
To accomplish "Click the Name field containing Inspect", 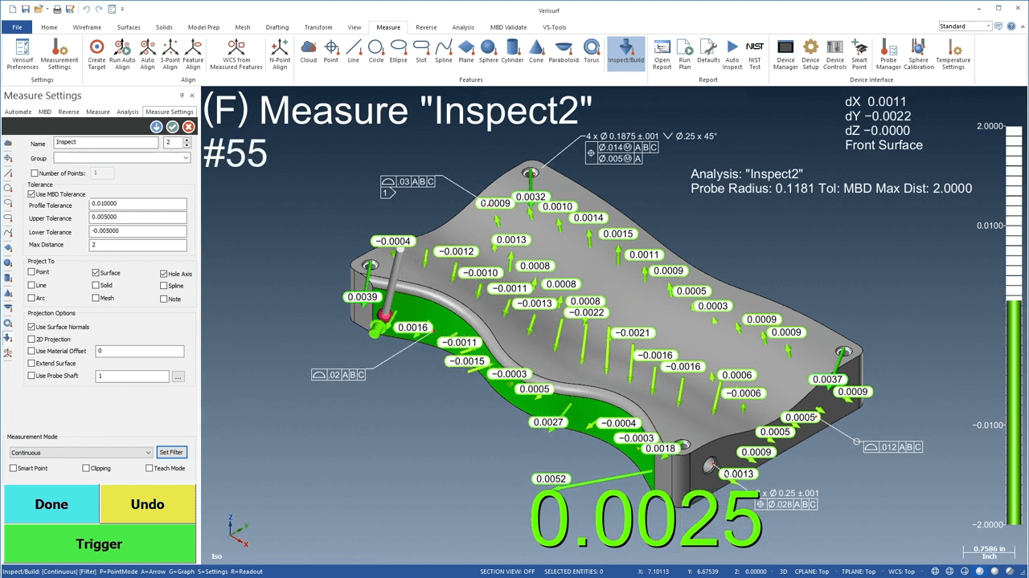I will [106, 142].
